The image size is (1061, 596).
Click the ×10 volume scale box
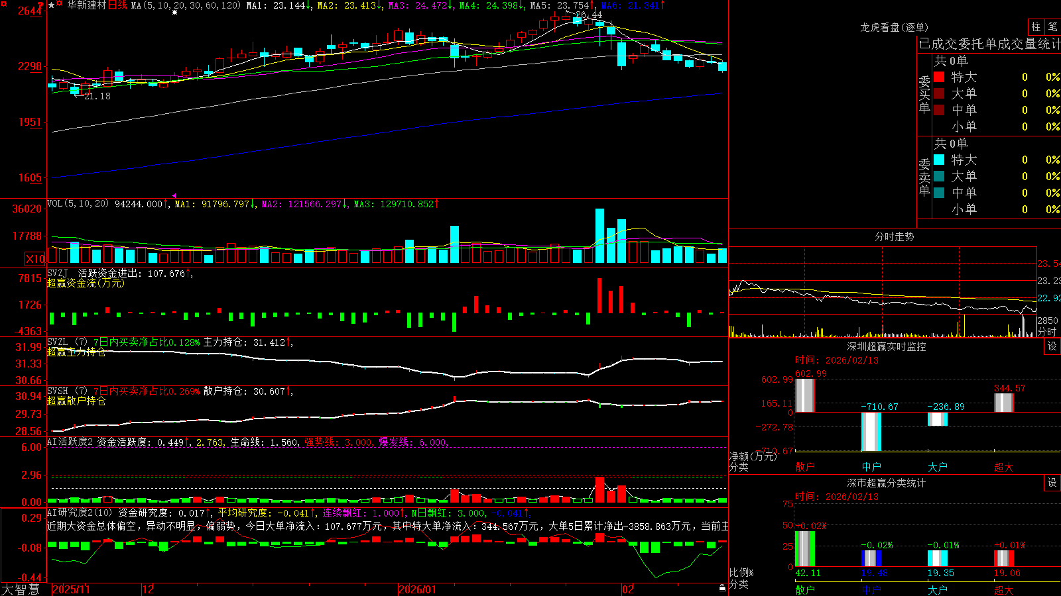(35, 259)
